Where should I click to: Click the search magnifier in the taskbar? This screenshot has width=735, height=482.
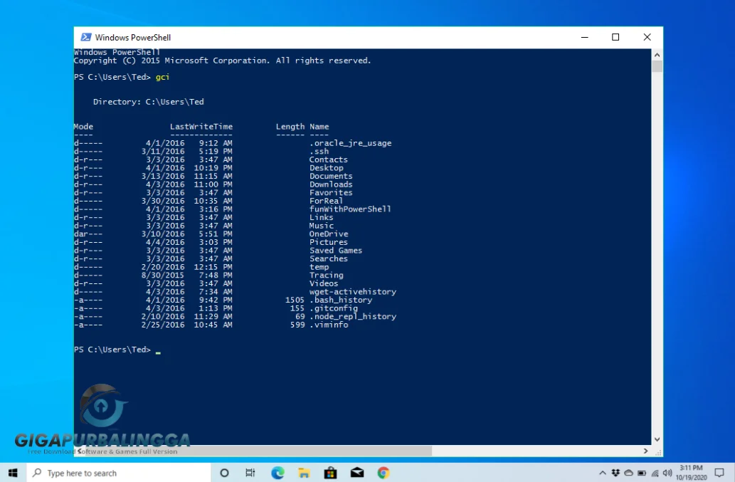pyautogui.click(x=36, y=472)
